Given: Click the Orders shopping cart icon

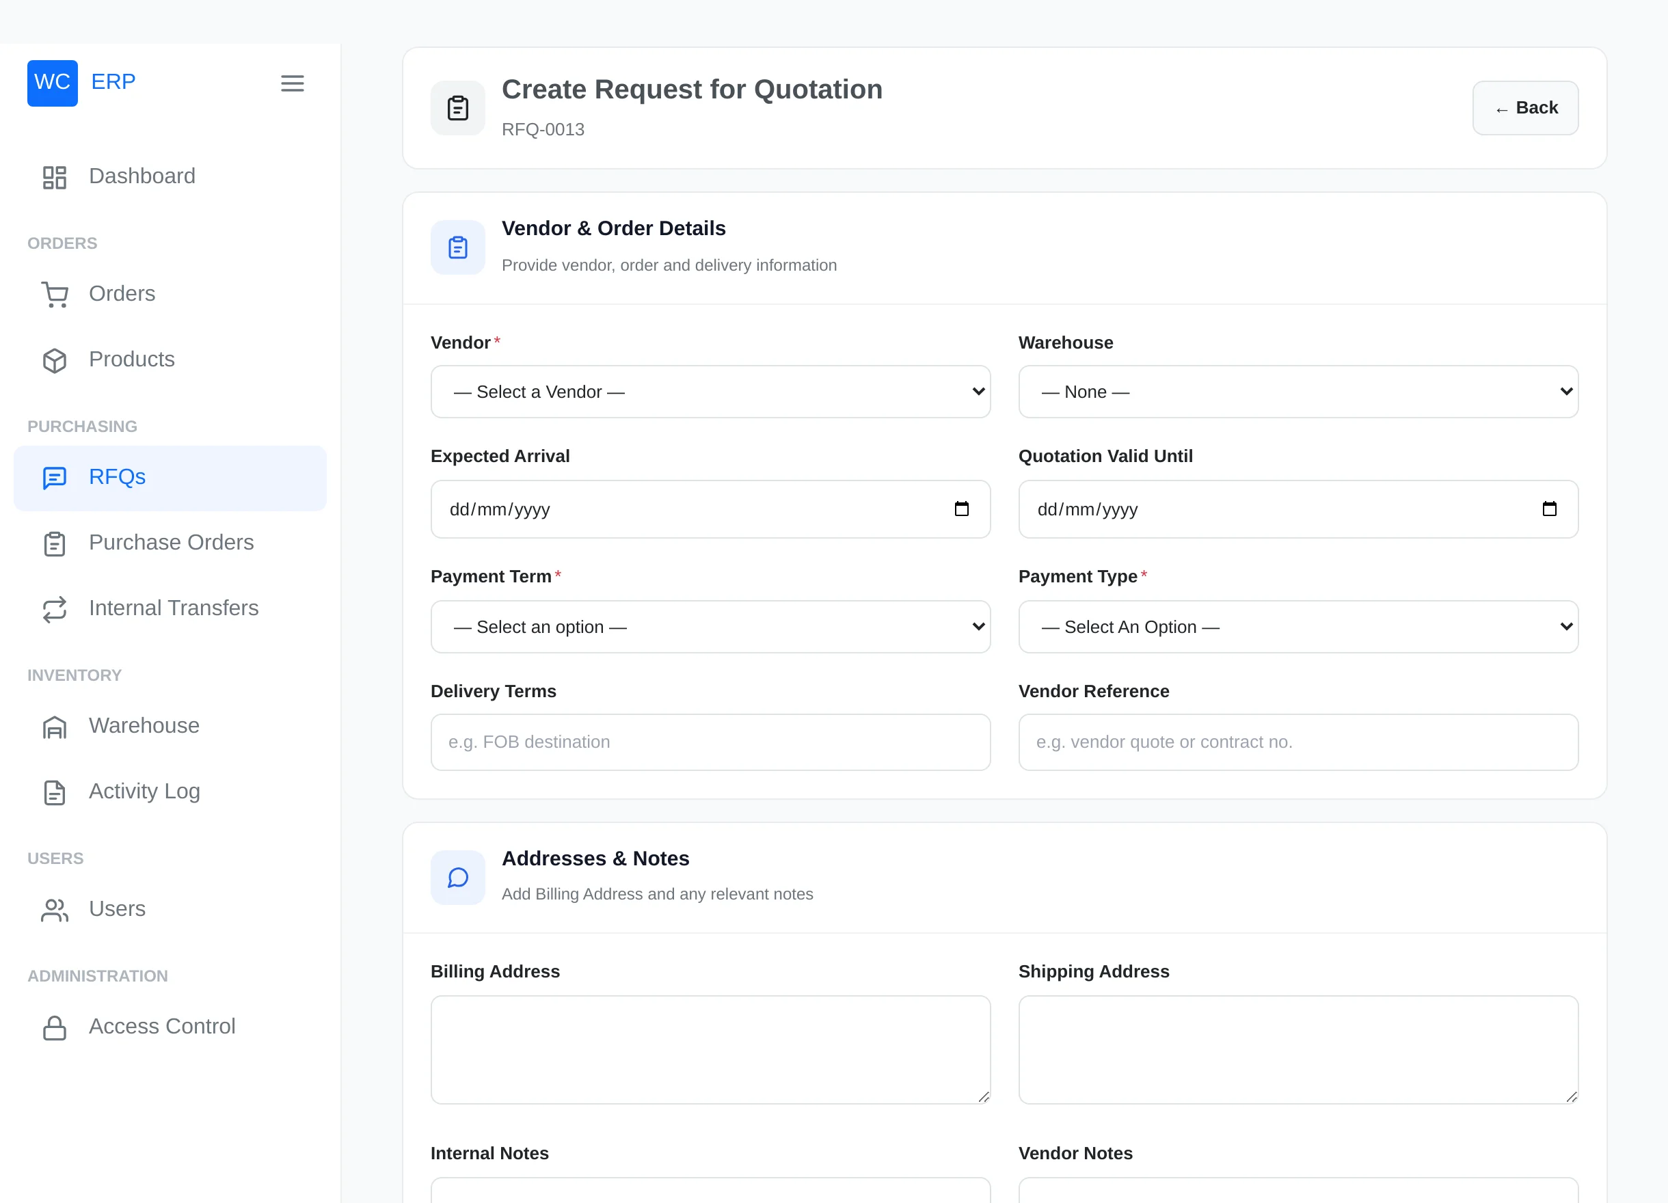Looking at the screenshot, I should click(55, 294).
